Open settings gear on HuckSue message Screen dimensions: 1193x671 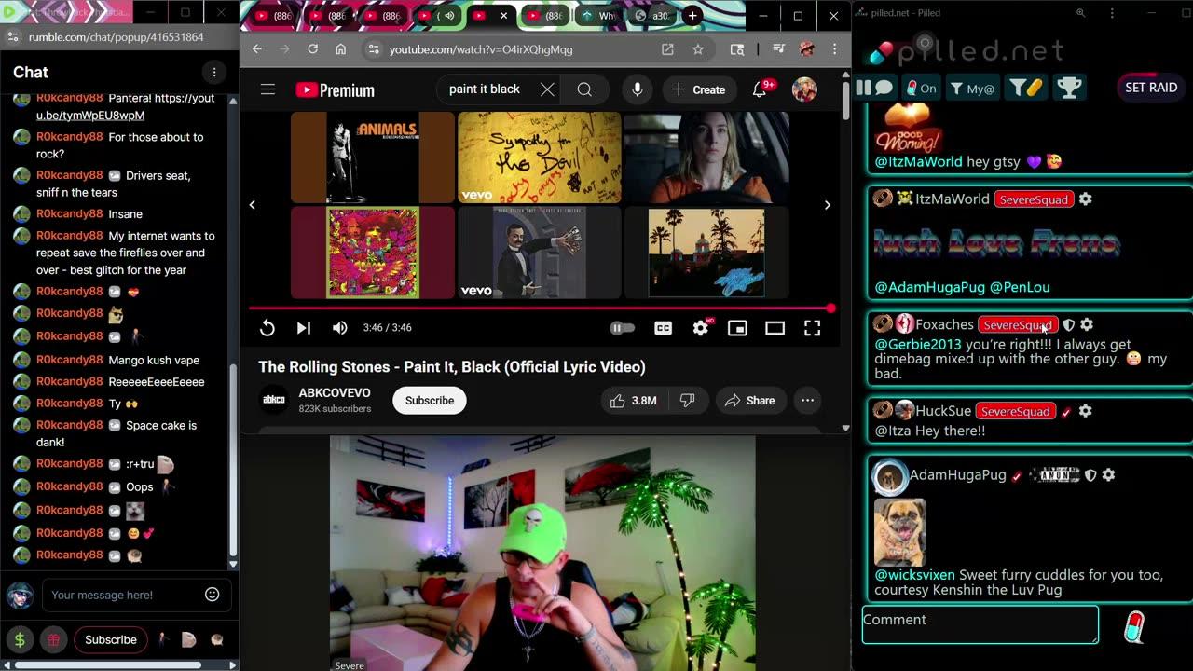(x=1085, y=411)
